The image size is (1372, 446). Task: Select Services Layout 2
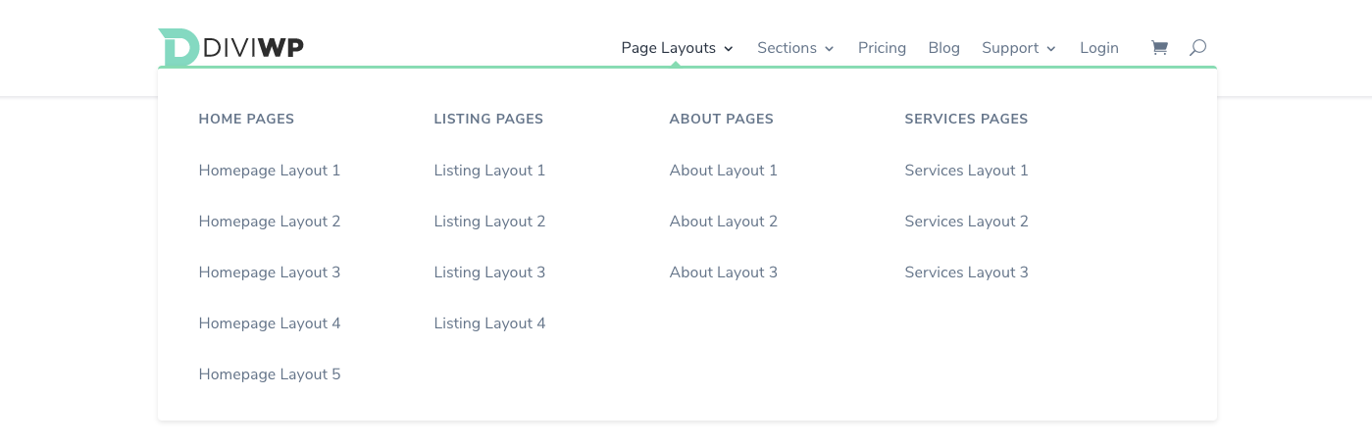tap(967, 222)
